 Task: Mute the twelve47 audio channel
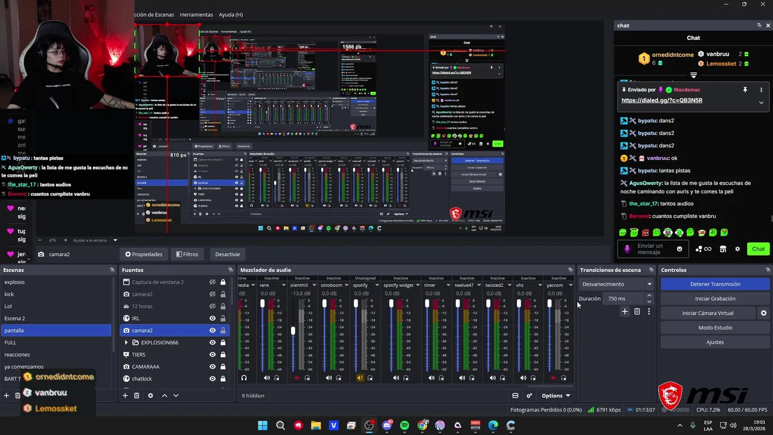(462, 378)
